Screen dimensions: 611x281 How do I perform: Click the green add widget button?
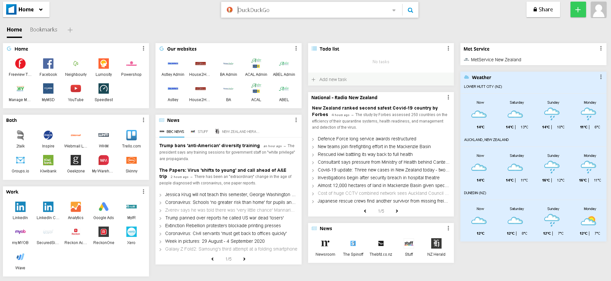[578, 10]
